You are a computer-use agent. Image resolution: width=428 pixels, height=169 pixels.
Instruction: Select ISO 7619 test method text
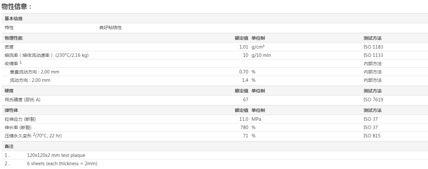pos(373,99)
